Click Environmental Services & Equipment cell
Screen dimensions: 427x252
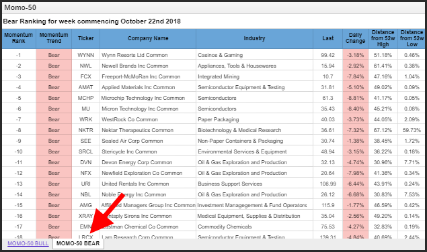[x=254, y=151]
